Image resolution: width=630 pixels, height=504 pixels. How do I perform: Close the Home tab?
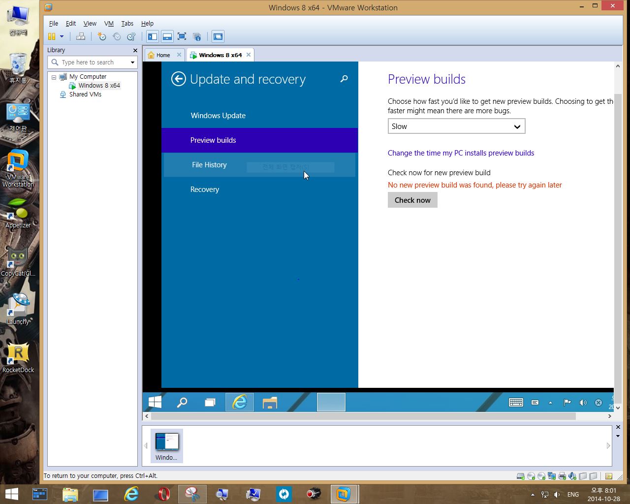coord(179,55)
